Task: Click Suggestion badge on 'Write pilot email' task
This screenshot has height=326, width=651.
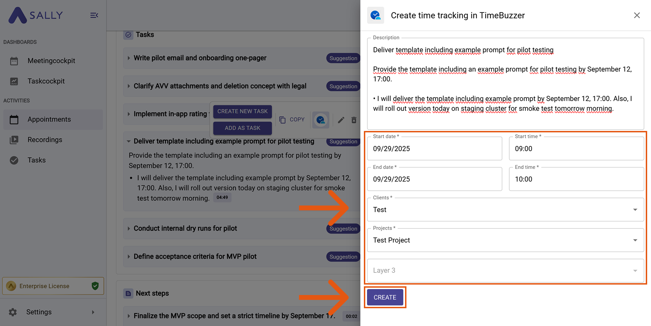Action: pos(343,58)
